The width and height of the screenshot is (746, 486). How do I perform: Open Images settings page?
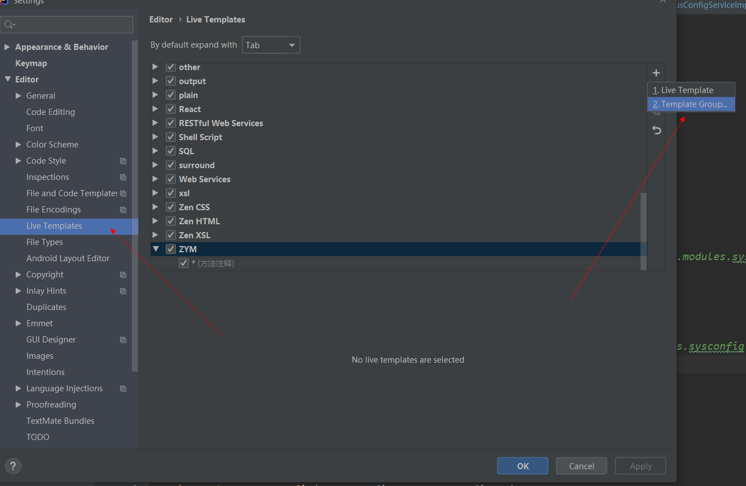pyautogui.click(x=40, y=356)
